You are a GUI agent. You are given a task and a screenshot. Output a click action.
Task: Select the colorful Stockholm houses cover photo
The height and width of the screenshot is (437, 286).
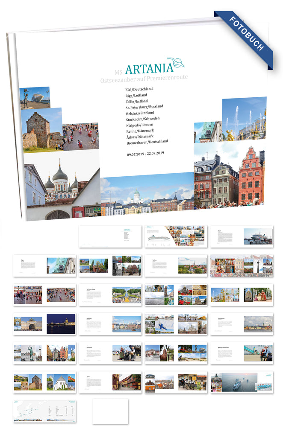pyautogui.click(x=229, y=175)
